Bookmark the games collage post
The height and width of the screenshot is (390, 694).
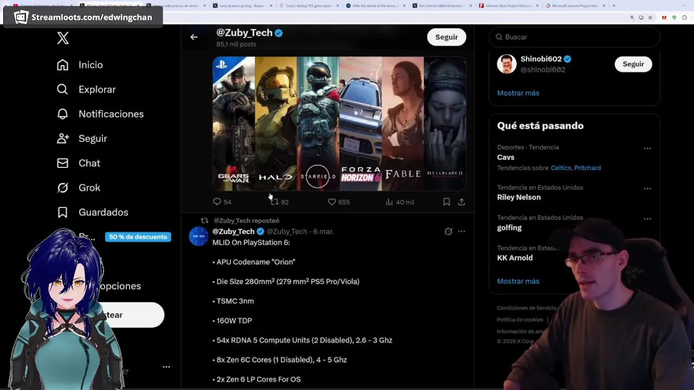point(446,201)
